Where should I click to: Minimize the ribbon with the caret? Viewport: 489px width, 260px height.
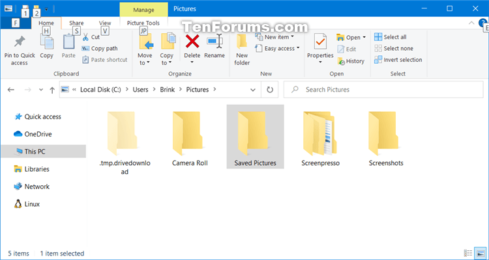[x=471, y=23]
